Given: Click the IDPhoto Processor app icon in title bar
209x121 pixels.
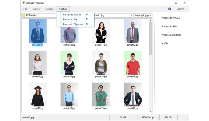Looking at the screenshot, I should (23, 3).
